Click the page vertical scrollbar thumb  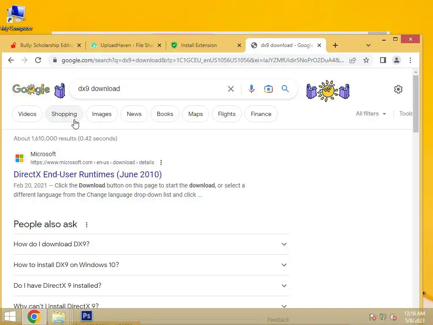click(x=416, y=104)
